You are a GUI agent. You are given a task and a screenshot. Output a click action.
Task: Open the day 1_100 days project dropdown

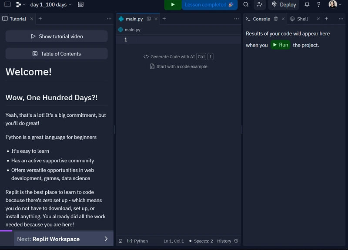51,5
